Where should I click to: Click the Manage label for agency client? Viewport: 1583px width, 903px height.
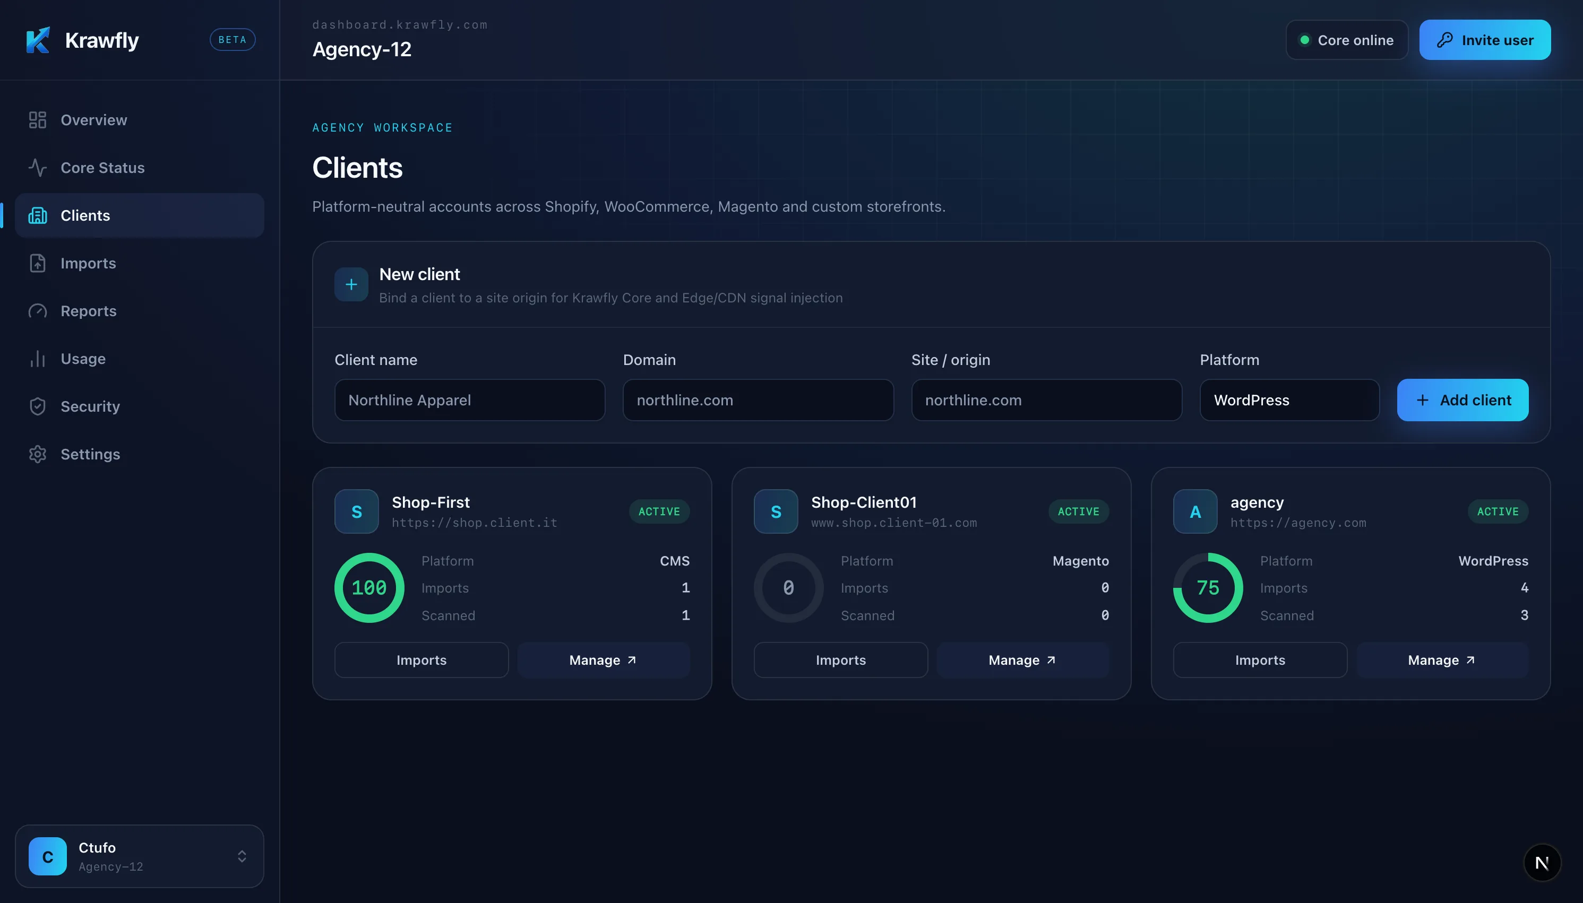coord(1433,661)
